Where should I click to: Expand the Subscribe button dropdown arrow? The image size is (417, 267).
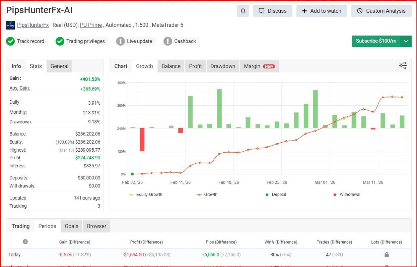tap(406, 41)
